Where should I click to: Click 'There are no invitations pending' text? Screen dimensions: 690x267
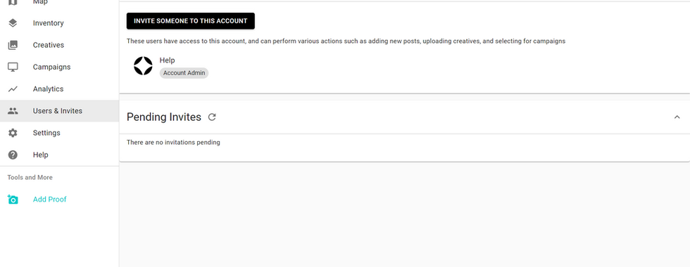(x=173, y=142)
